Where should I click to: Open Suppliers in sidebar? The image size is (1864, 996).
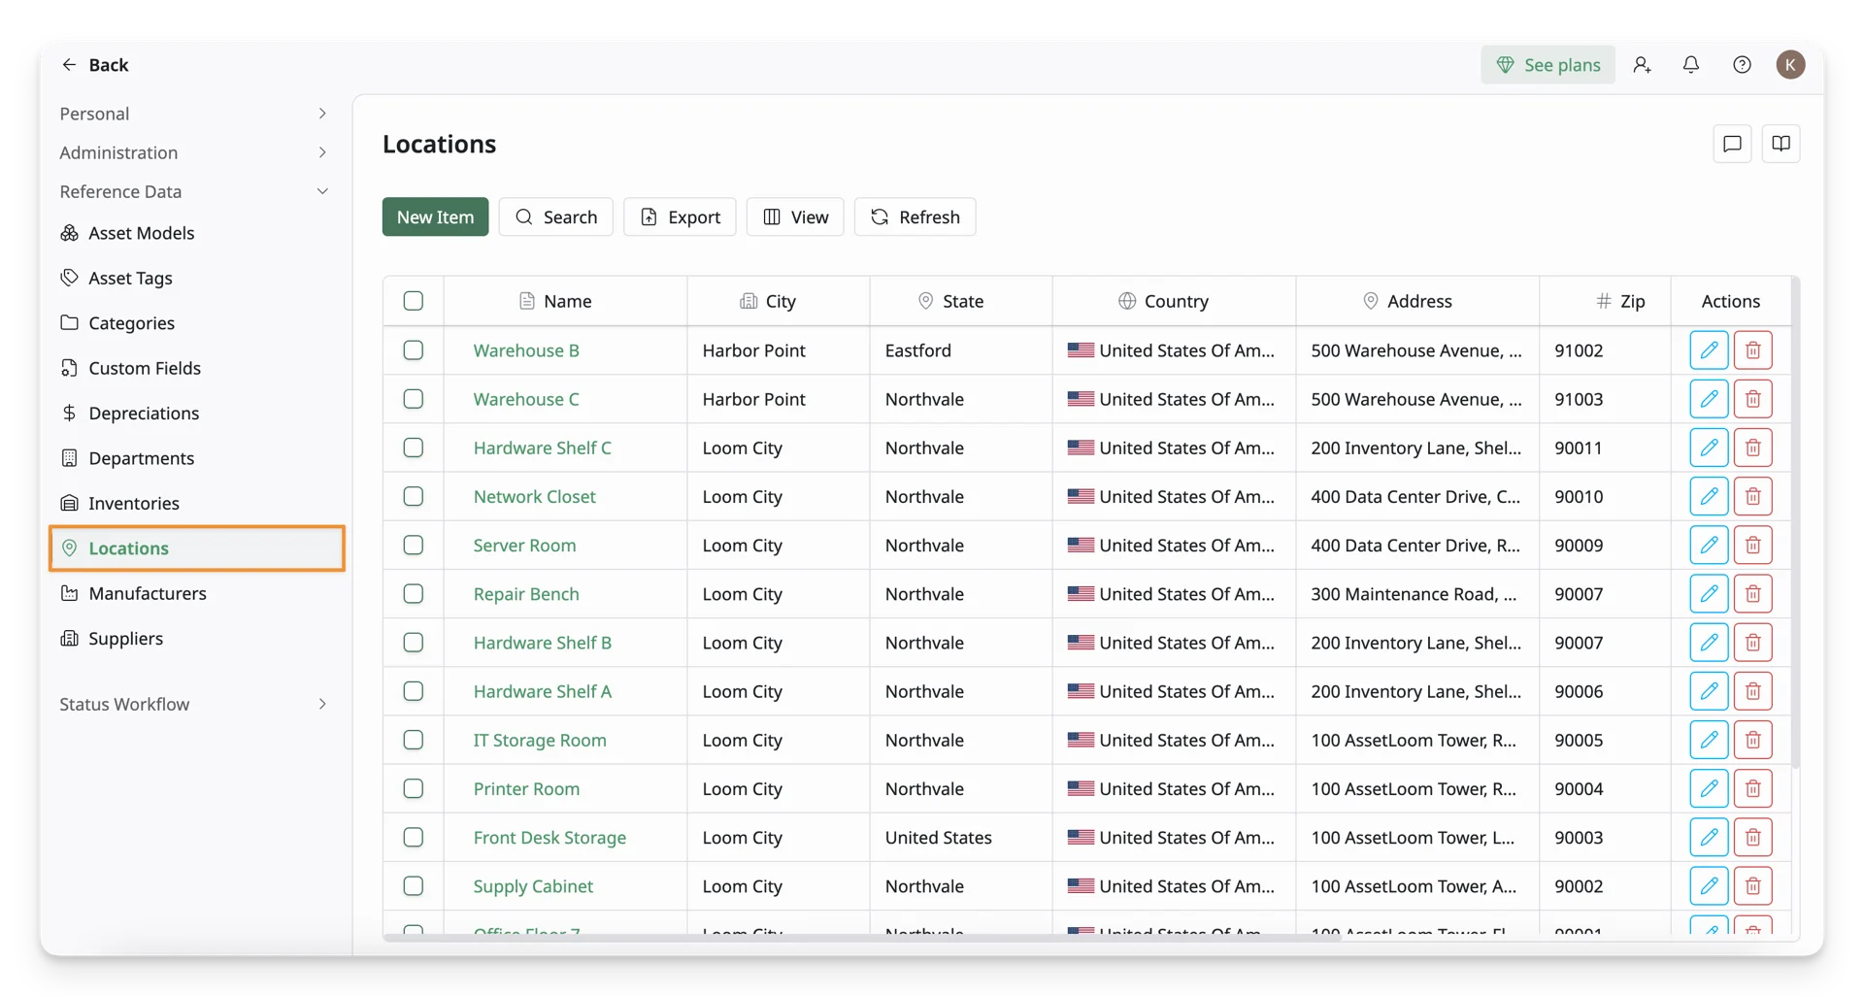coord(125,639)
